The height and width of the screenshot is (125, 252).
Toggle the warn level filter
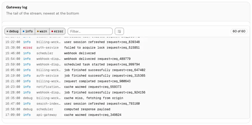click(42, 31)
